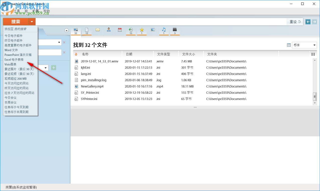Select the favorites star category icon
This screenshot has height=191, width=320.
[142, 31]
